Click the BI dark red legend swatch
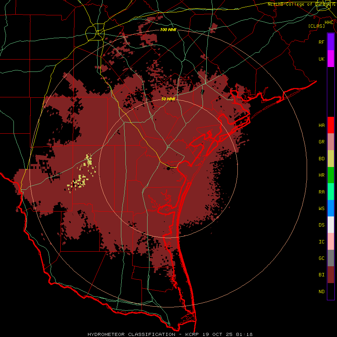Viewport: 337px width, 337px height. (331, 275)
